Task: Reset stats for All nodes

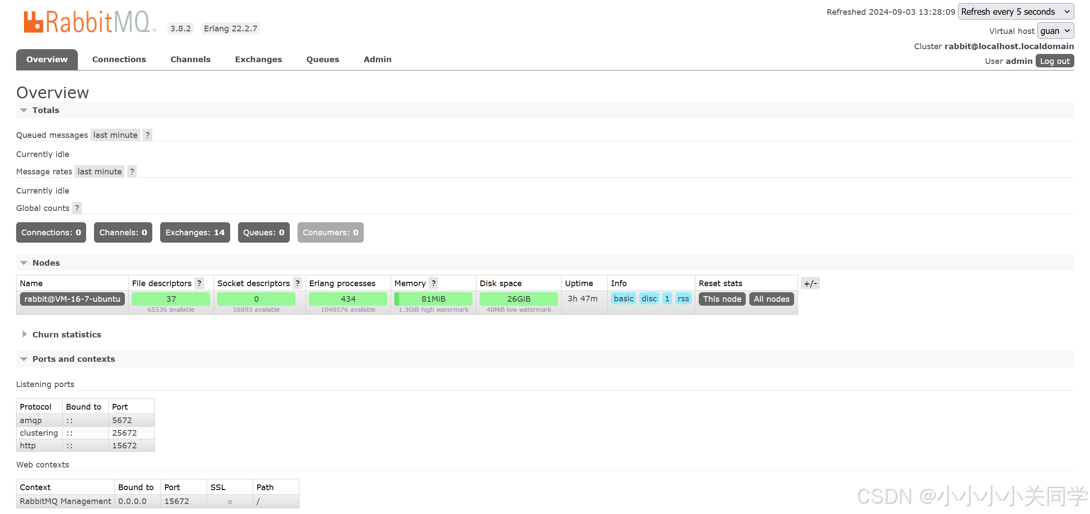Action: point(771,299)
